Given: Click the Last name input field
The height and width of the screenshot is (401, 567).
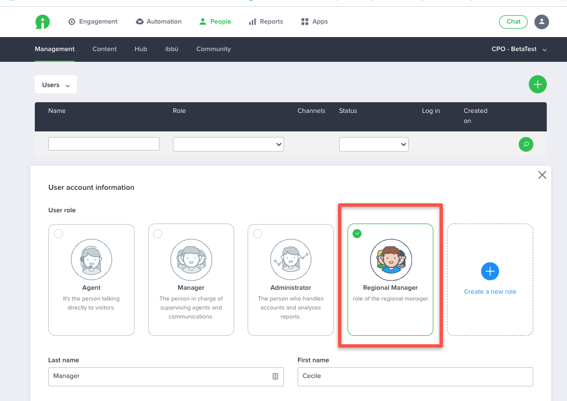Looking at the screenshot, I should (166, 377).
